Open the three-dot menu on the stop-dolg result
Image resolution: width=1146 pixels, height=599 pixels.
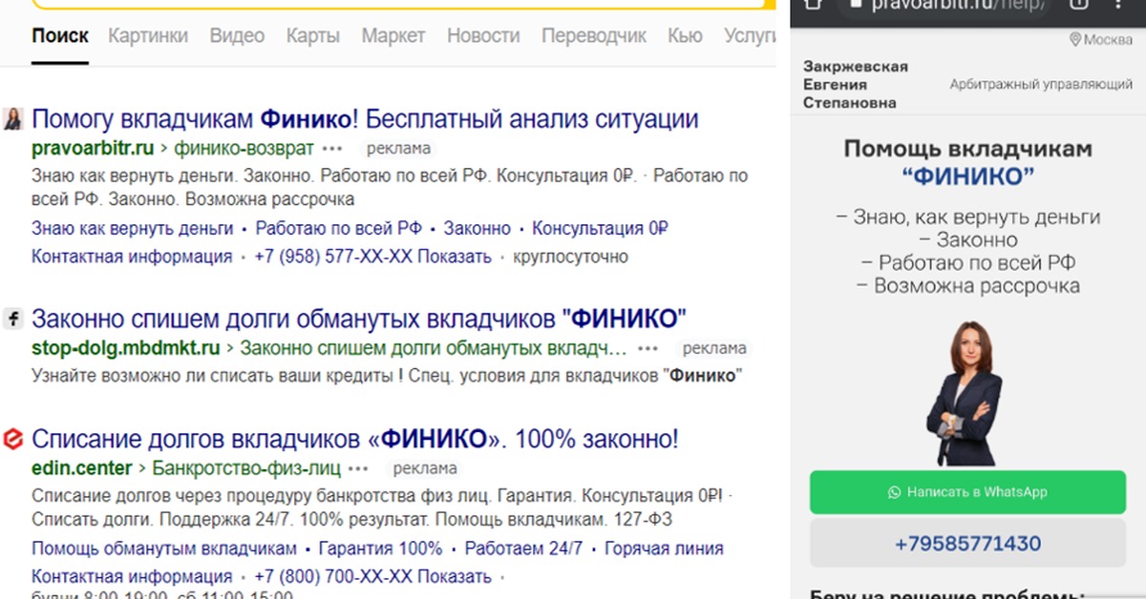[648, 348]
